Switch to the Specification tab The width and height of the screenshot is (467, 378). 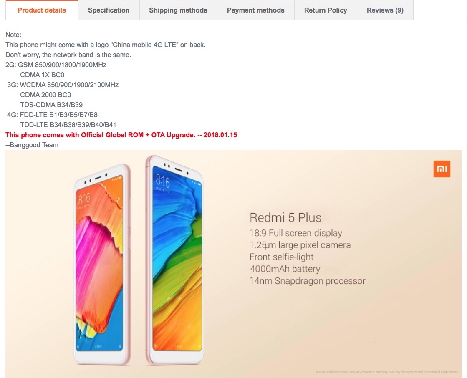[109, 10]
